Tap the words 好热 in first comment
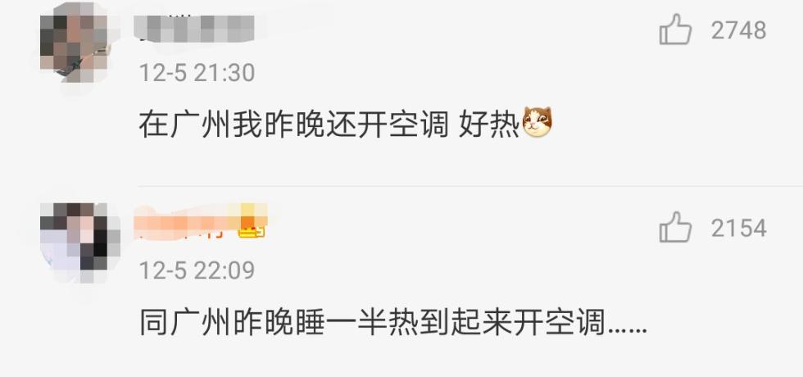The width and height of the screenshot is (803, 377). [489, 125]
